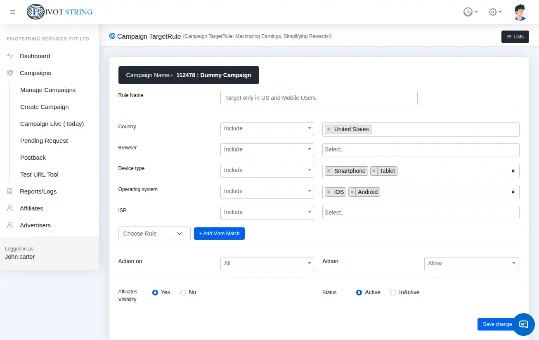Open the Choose Rule dropdown

click(x=154, y=233)
